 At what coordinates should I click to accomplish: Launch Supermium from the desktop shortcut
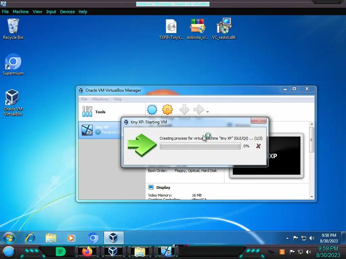(13, 64)
